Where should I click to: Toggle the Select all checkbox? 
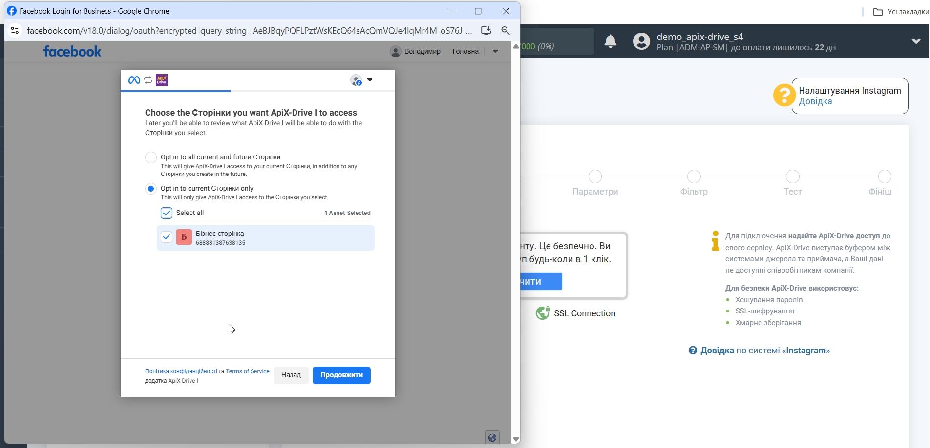point(167,213)
